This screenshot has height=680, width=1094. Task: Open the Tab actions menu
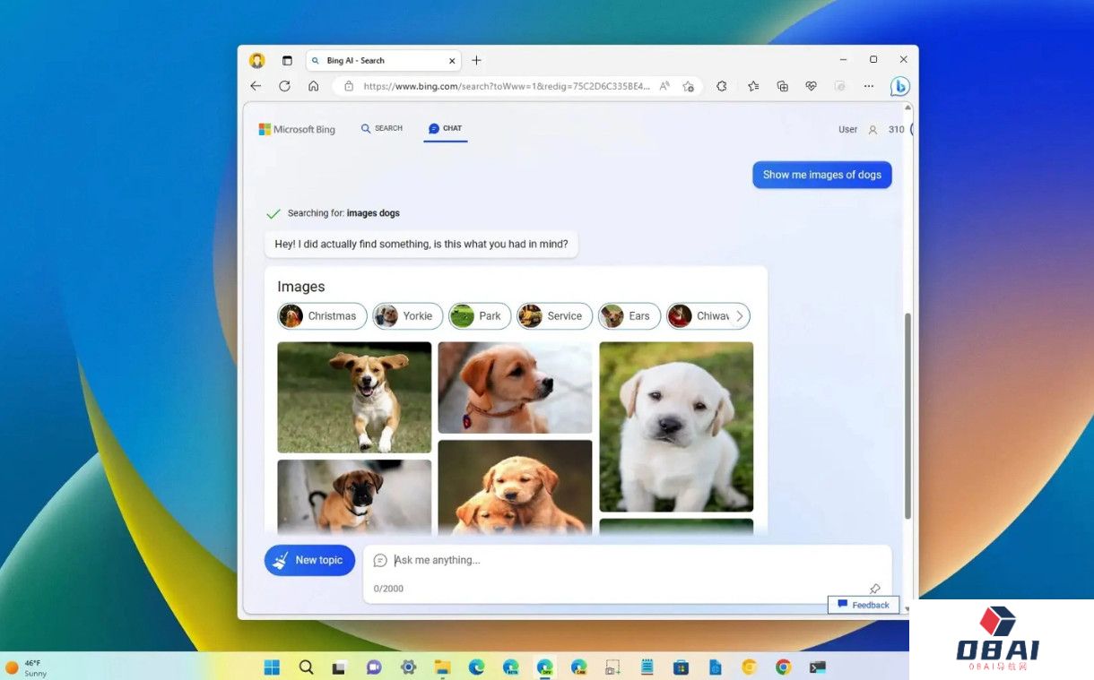[x=287, y=60]
